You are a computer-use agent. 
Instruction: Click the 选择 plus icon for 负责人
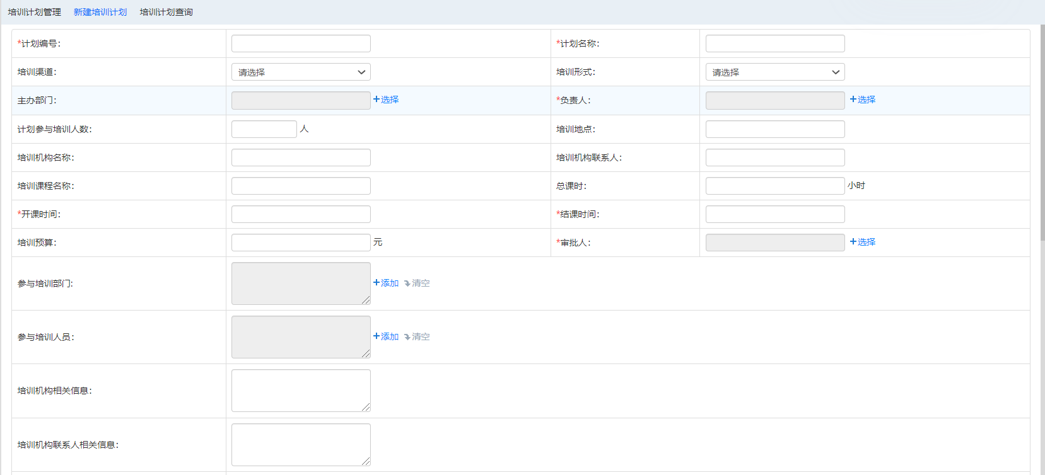[x=853, y=100]
